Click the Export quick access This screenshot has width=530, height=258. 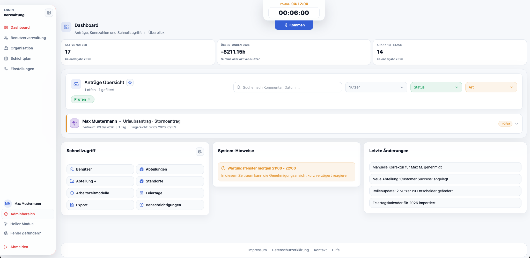(x=100, y=205)
